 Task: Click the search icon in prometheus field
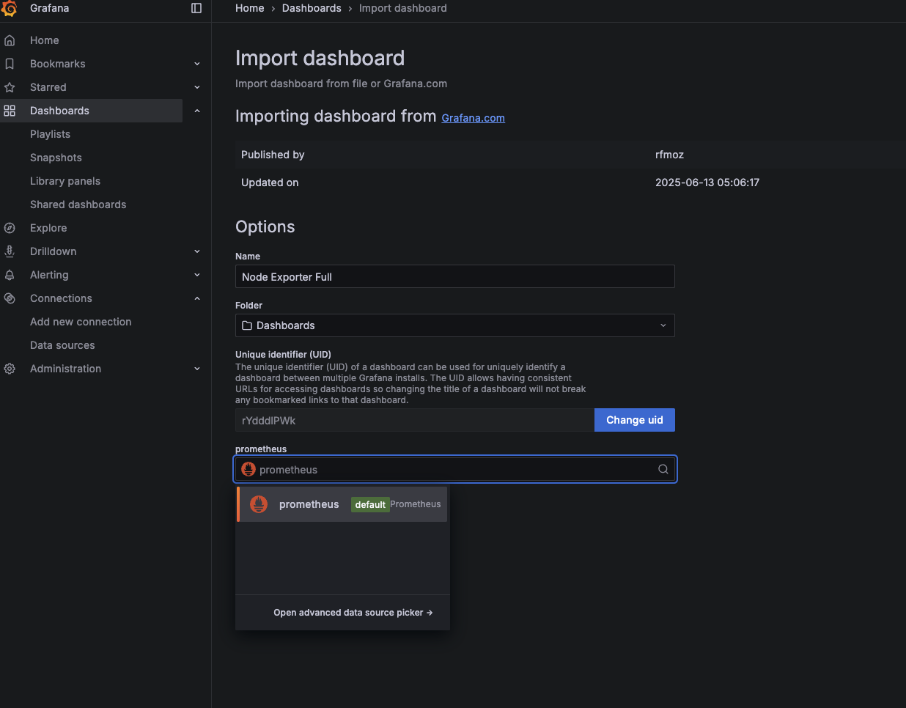pos(663,469)
